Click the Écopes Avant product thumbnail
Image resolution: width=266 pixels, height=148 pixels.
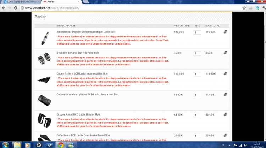[x=44, y=120]
